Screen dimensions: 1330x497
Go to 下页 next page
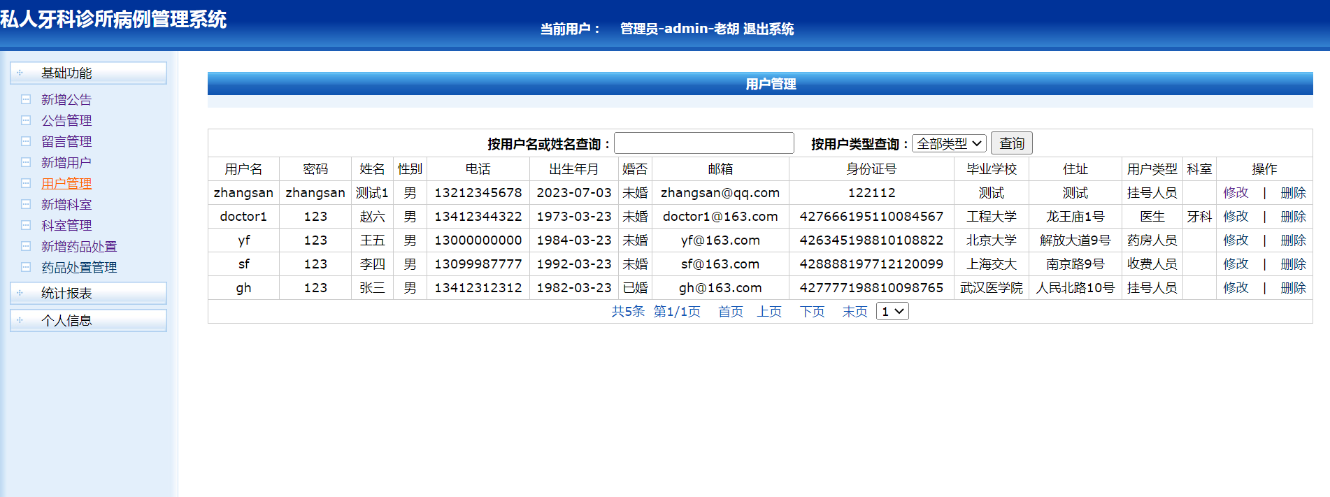click(813, 311)
